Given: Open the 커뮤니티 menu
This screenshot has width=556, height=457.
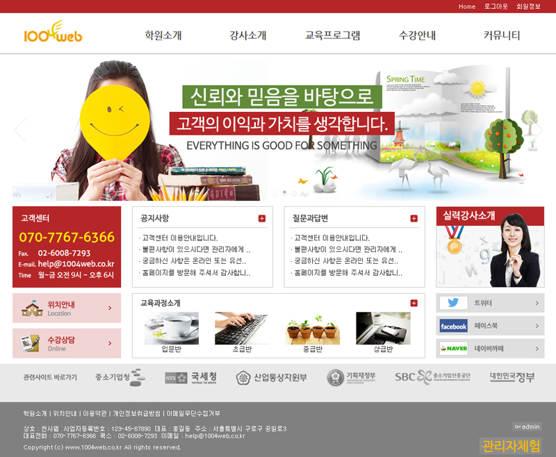Looking at the screenshot, I should (502, 35).
